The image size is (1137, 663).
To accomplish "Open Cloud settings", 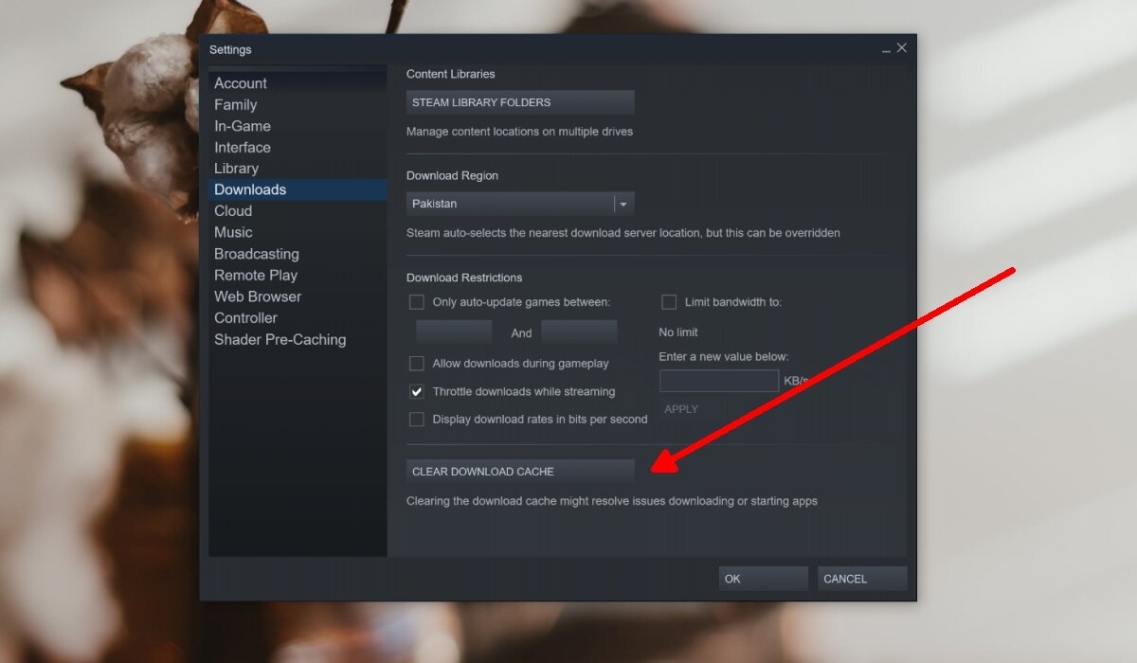I will point(233,210).
